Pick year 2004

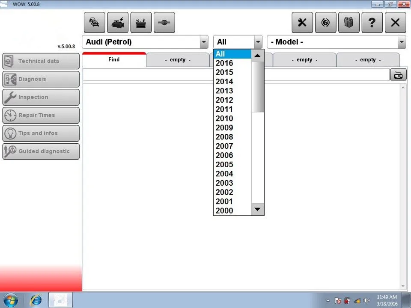tap(232, 174)
